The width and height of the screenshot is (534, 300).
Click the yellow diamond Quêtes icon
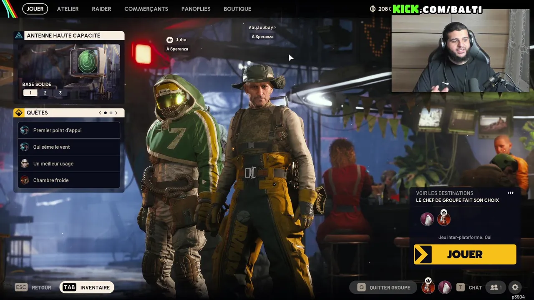[x=19, y=112]
